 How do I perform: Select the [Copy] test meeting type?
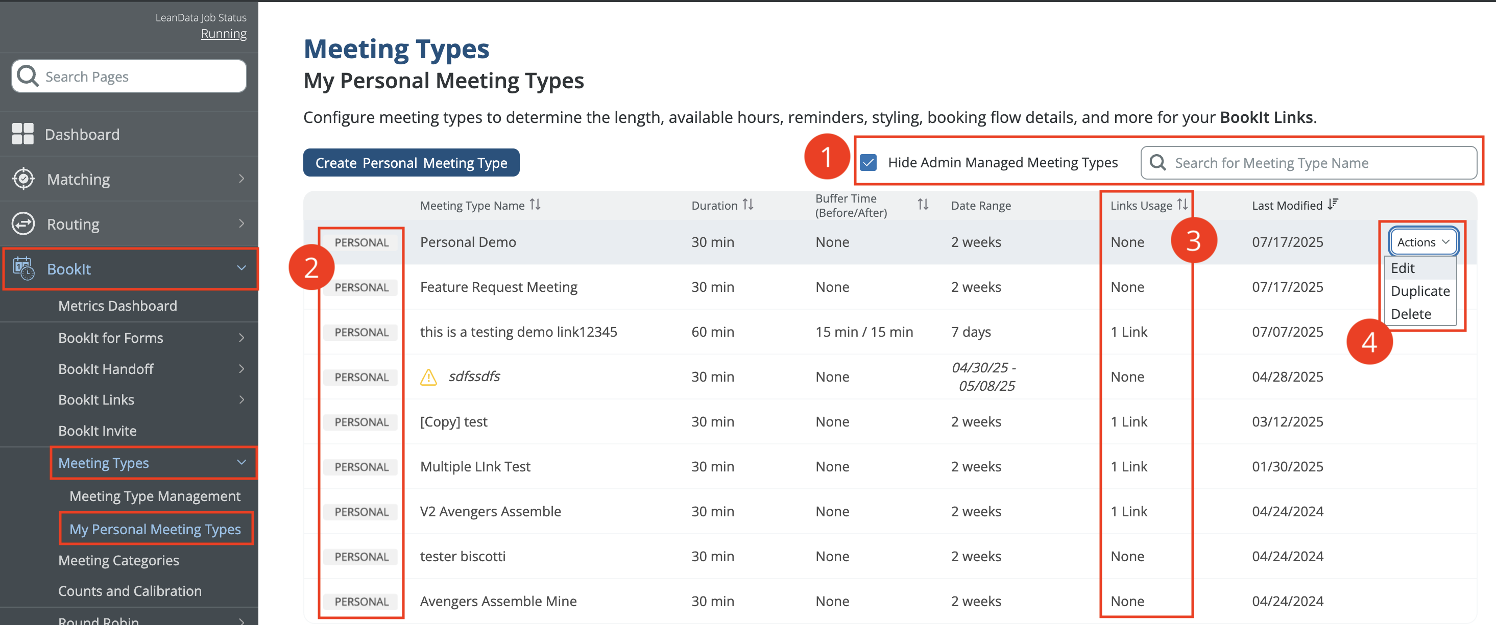tap(453, 422)
